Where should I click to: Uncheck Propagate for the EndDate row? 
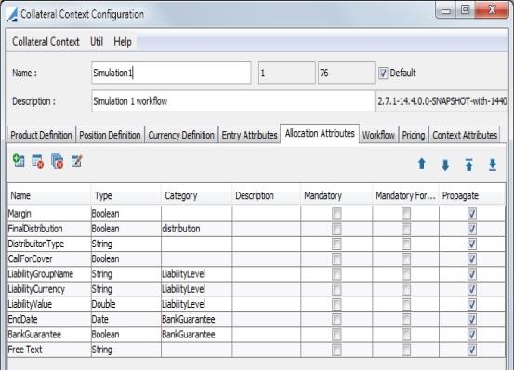472,319
